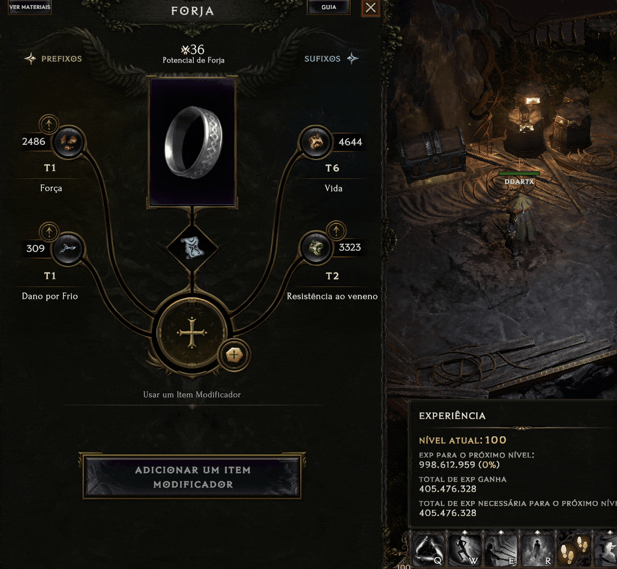Select the Vida suffix icon
The width and height of the screenshot is (617, 569).
[316, 142]
